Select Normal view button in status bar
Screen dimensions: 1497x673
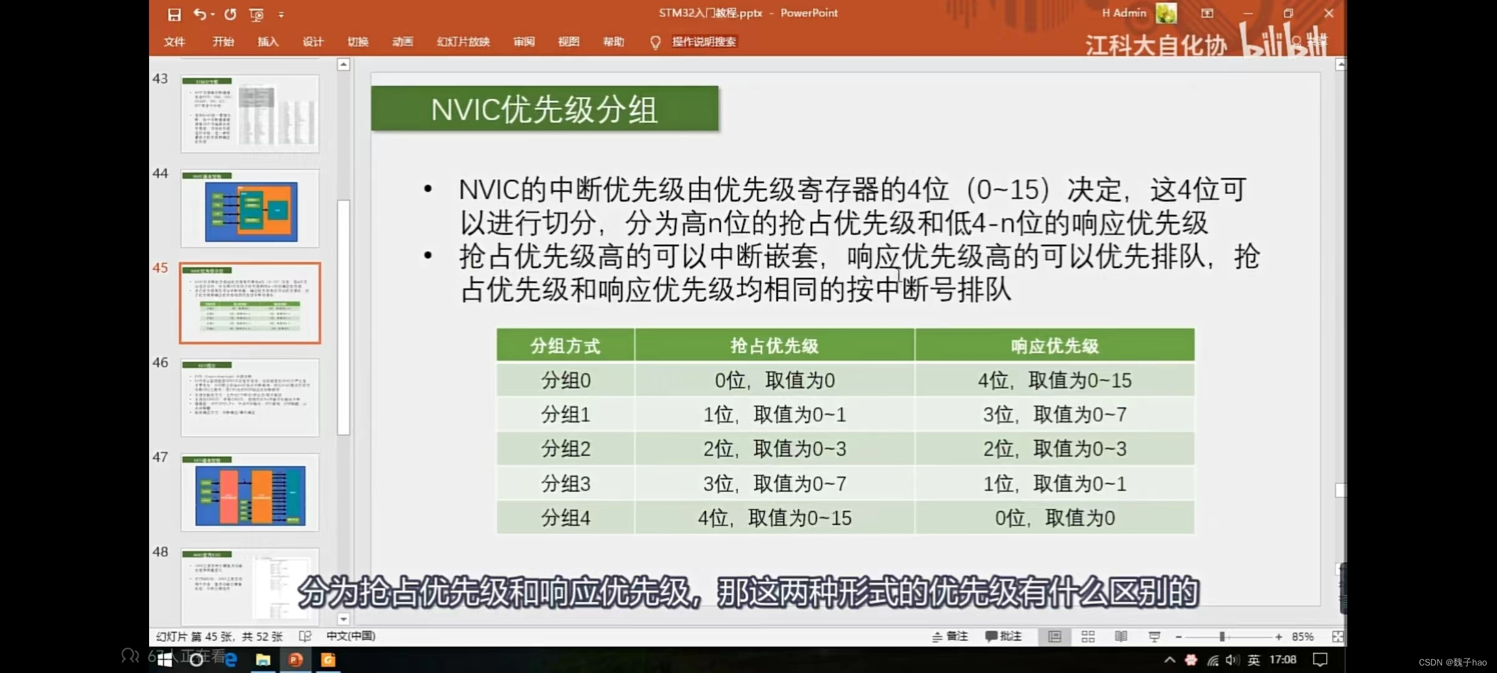tap(1054, 636)
